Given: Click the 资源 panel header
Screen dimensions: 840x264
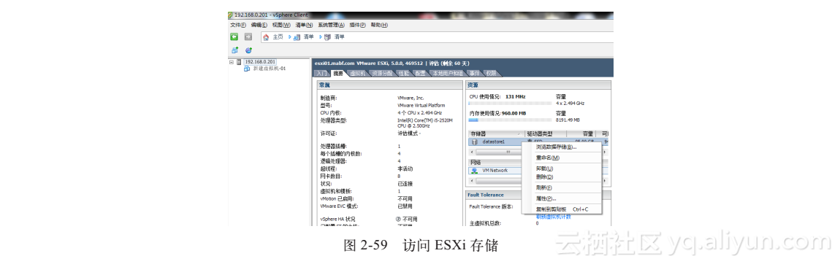Looking at the screenshot, I should (538, 85).
